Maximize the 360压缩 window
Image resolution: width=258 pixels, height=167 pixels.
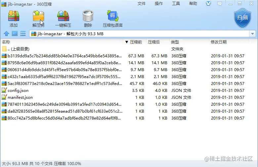[240, 4]
